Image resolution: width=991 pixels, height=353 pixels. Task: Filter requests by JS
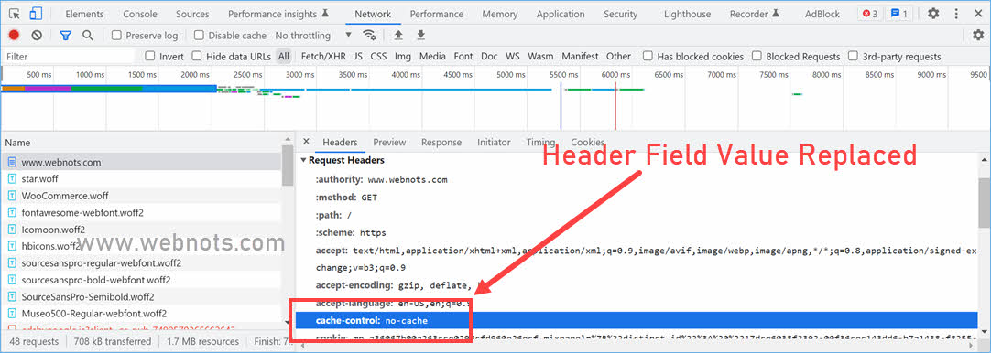(x=358, y=56)
